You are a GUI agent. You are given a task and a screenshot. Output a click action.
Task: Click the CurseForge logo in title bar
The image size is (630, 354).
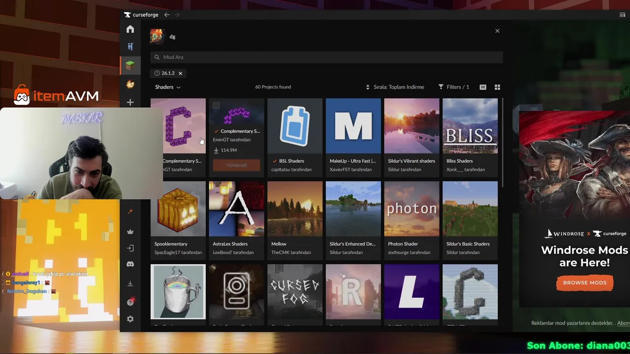click(141, 15)
